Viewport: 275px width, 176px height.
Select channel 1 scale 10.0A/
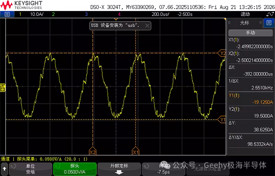click(x=37, y=14)
